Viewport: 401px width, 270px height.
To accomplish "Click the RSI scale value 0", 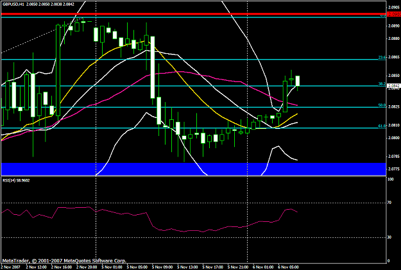I will (x=389, y=261).
